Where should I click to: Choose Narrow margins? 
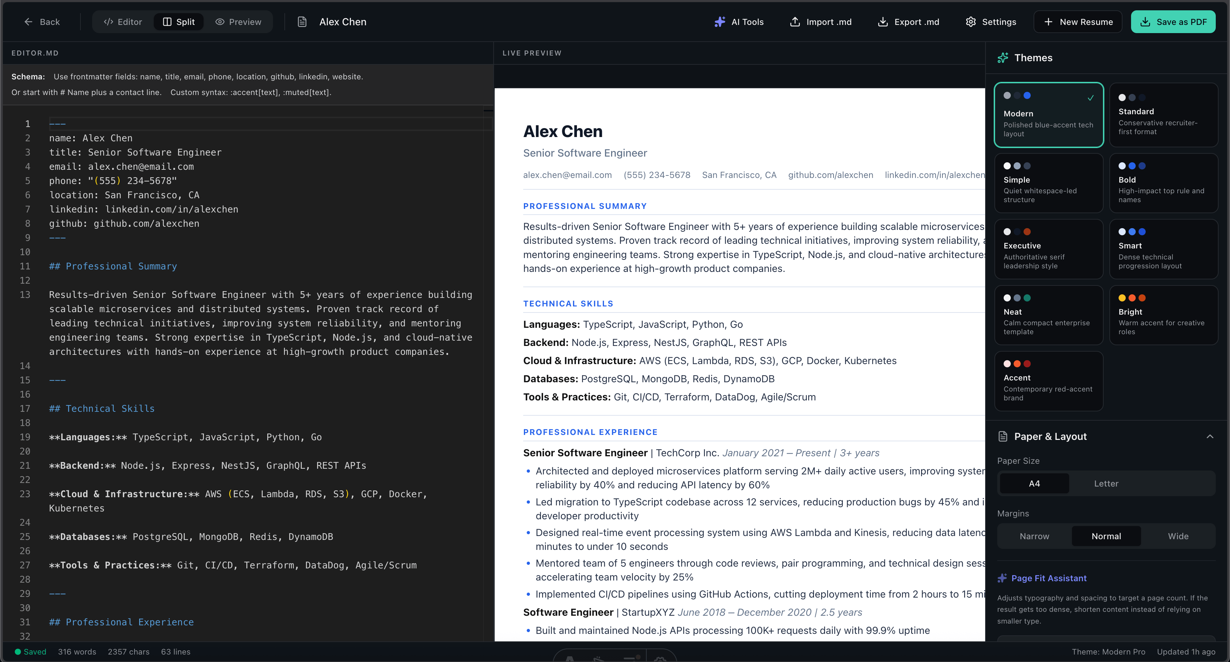(x=1034, y=536)
